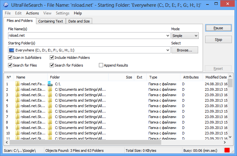Select the Files and Folders tab
The width and height of the screenshot is (237, 156).
pos(20,21)
